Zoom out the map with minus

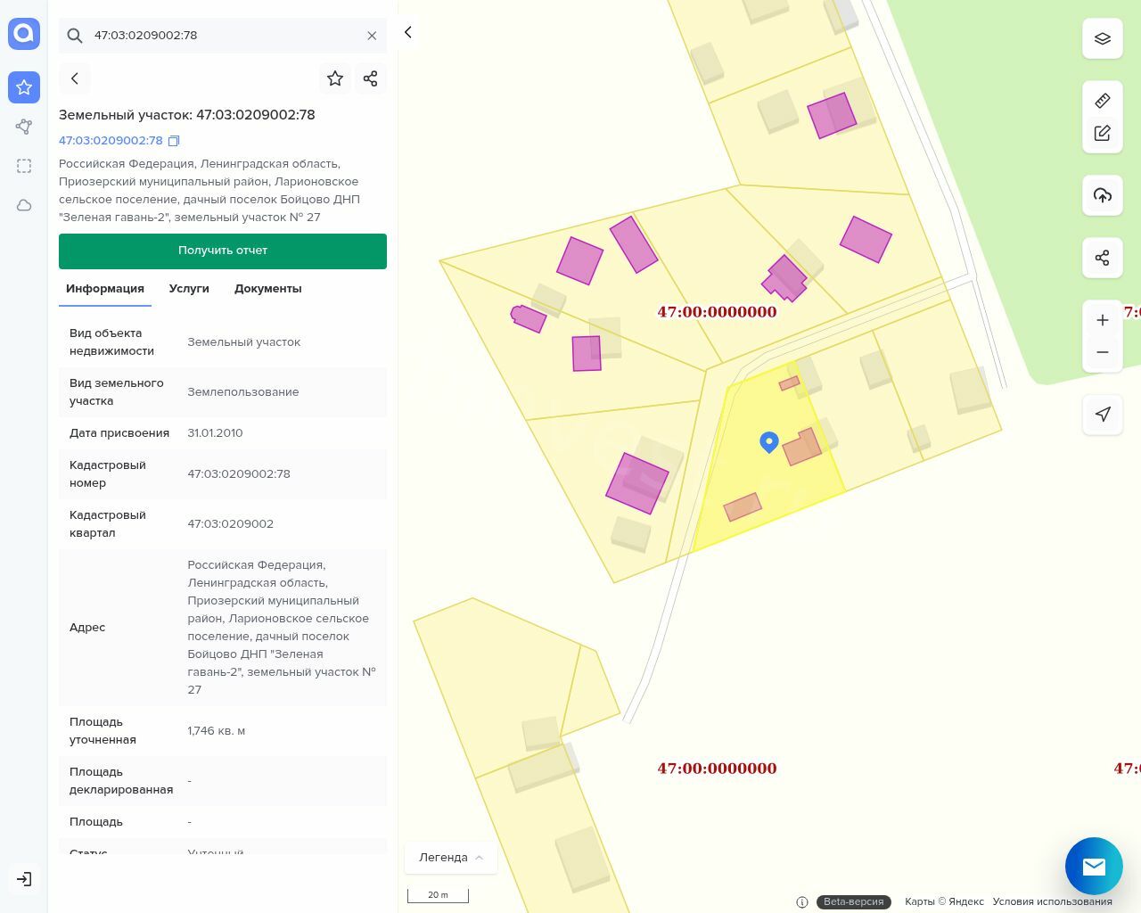pos(1102,352)
